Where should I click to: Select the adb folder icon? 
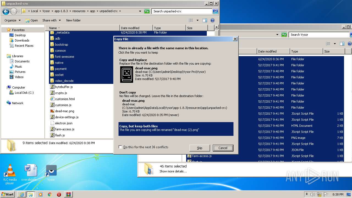point(52,38)
